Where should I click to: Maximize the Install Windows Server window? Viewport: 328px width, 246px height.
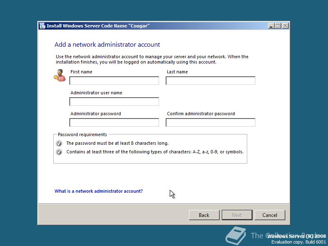(278, 26)
